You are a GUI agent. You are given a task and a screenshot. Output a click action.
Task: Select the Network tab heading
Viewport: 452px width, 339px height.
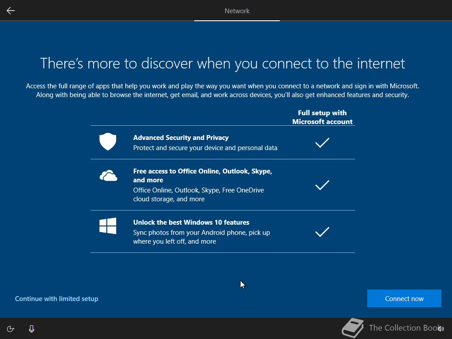[x=237, y=11]
